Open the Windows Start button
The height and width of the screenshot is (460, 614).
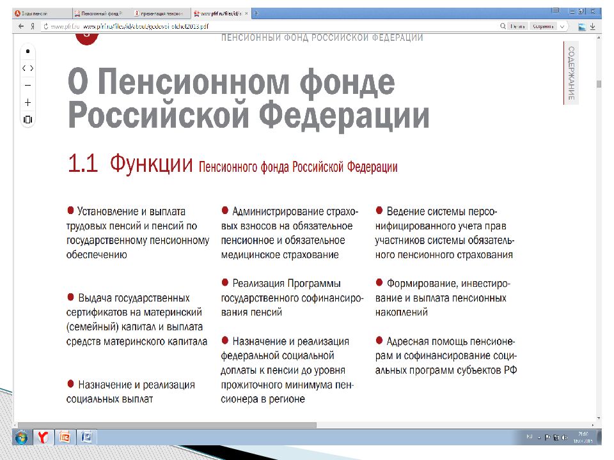pyautogui.click(x=22, y=437)
